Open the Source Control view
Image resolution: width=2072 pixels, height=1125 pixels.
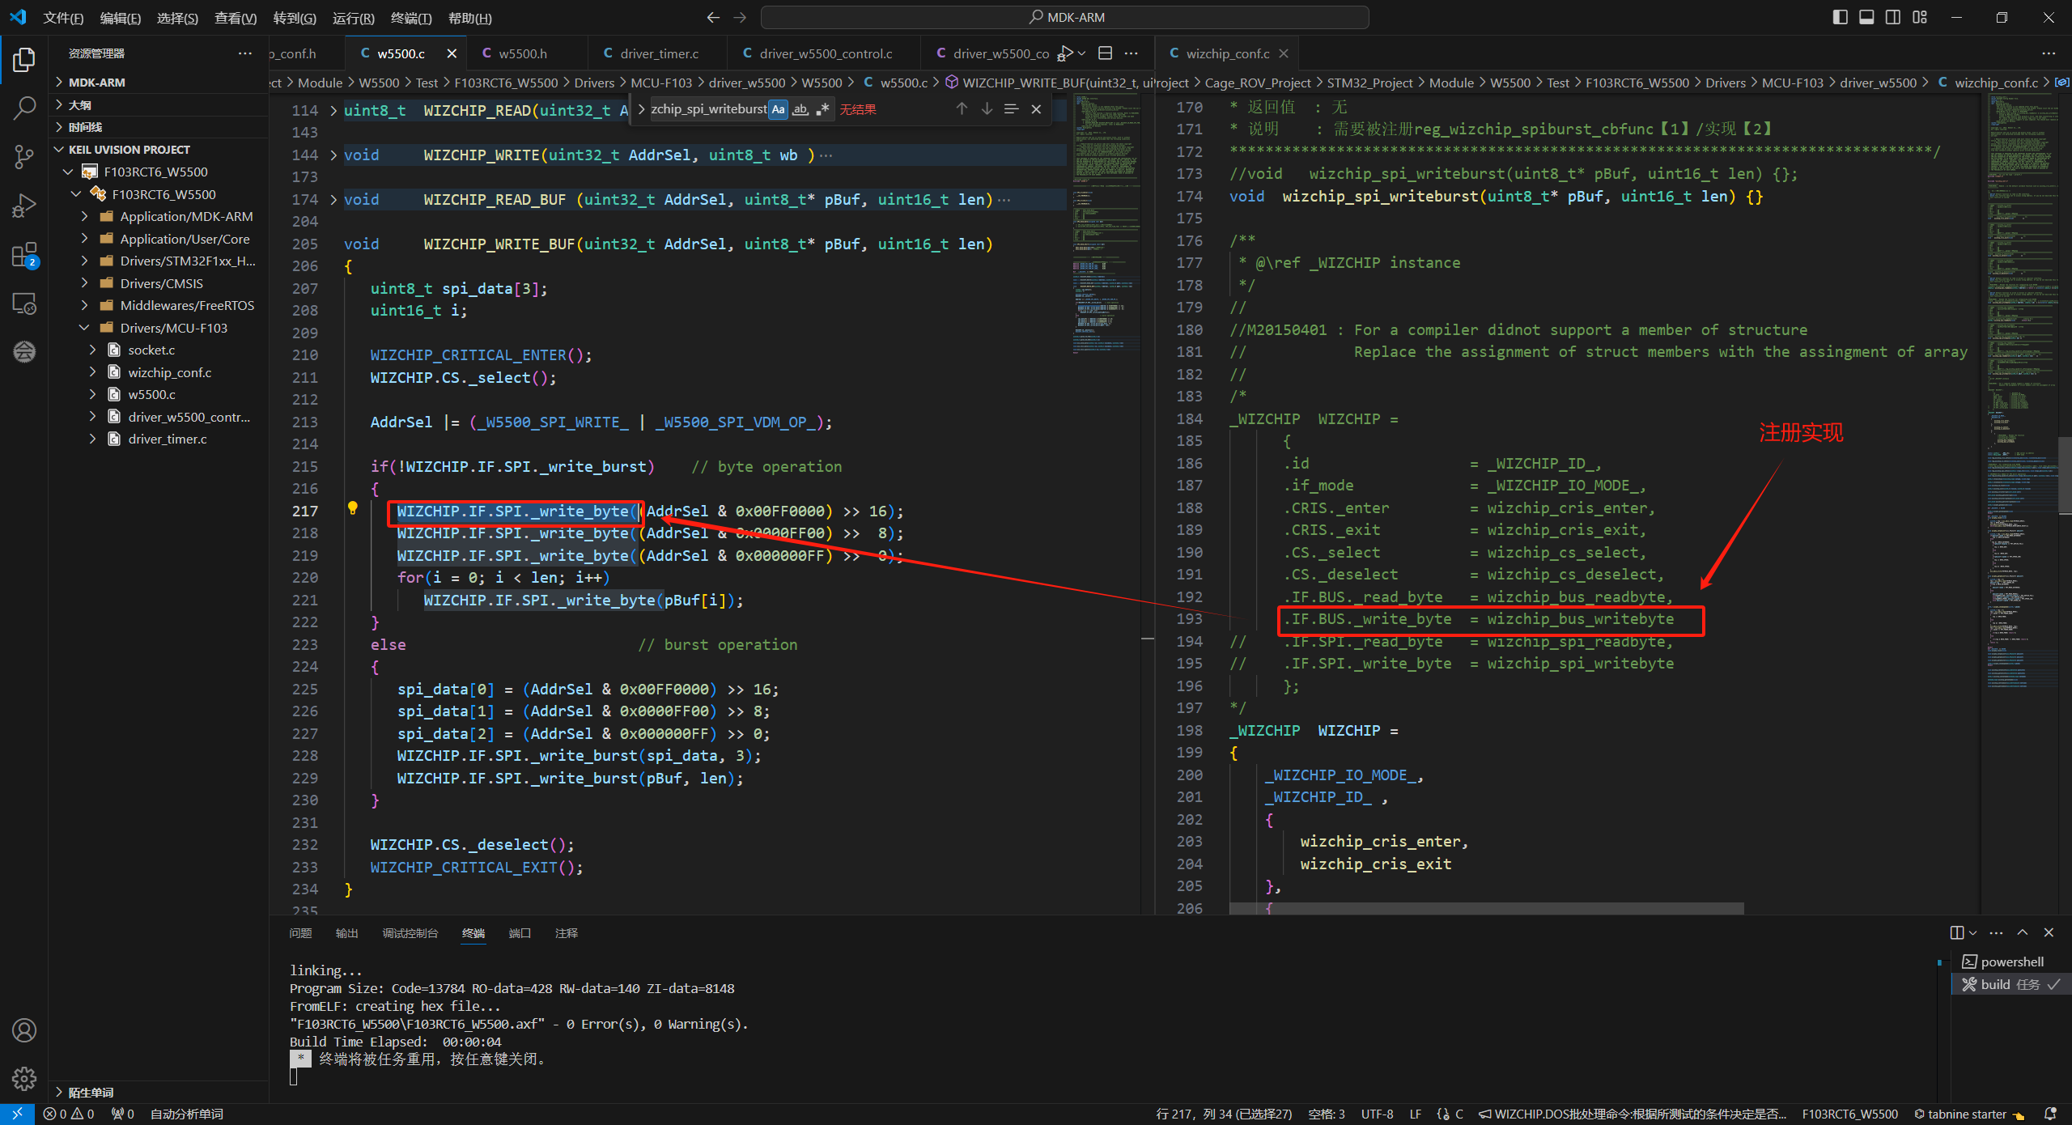tap(24, 157)
